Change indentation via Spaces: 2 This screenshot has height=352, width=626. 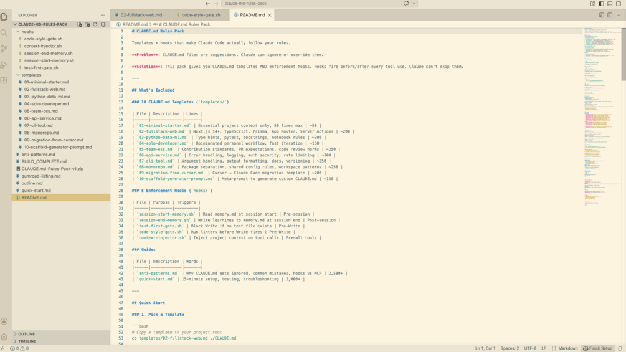click(510, 348)
